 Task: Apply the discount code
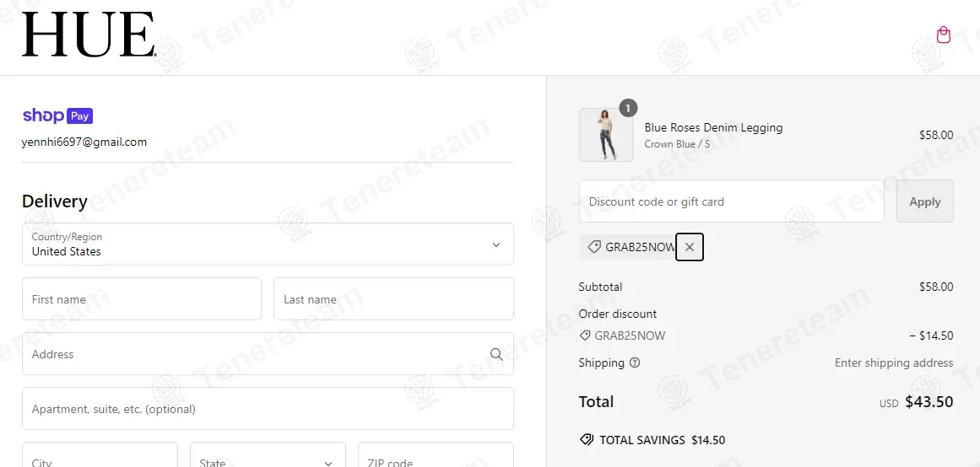pos(925,201)
